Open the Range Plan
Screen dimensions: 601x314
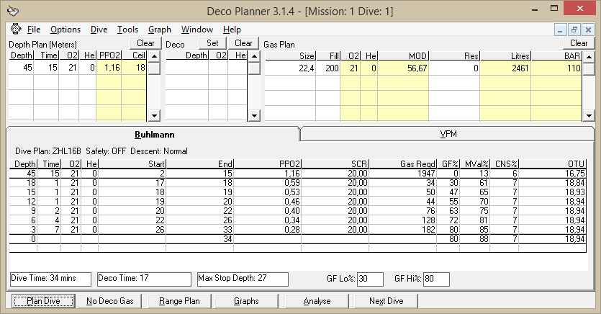[x=179, y=301]
